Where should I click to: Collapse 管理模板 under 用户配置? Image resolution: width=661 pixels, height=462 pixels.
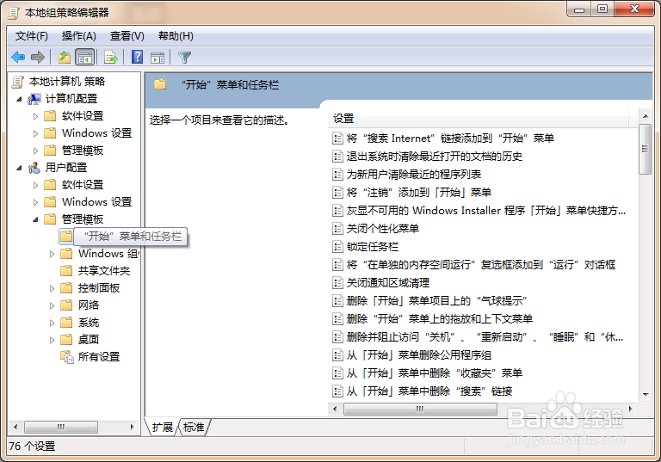pos(35,219)
